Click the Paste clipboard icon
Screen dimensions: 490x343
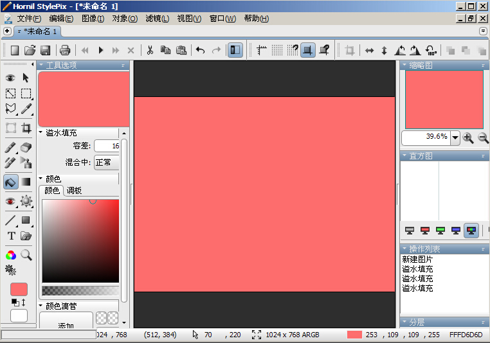tap(181, 50)
